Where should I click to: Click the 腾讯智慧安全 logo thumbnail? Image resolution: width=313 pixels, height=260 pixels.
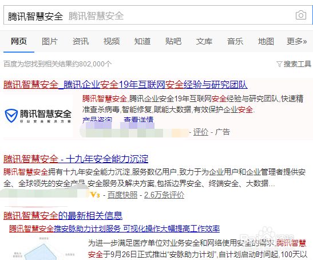(38, 116)
